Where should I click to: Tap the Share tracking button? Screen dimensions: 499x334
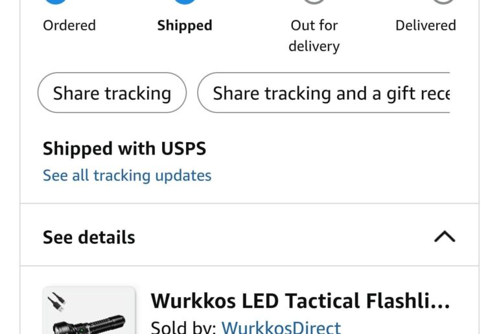tap(112, 93)
